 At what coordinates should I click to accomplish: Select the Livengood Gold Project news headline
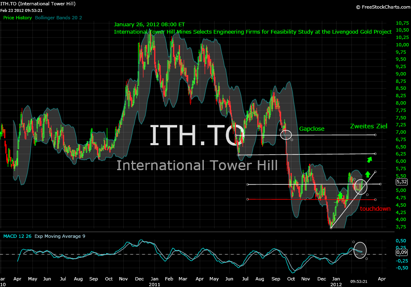click(253, 32)
